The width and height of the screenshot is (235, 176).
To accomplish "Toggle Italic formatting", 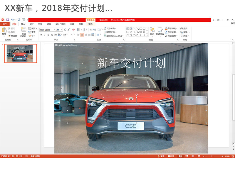I will [45, 35].
